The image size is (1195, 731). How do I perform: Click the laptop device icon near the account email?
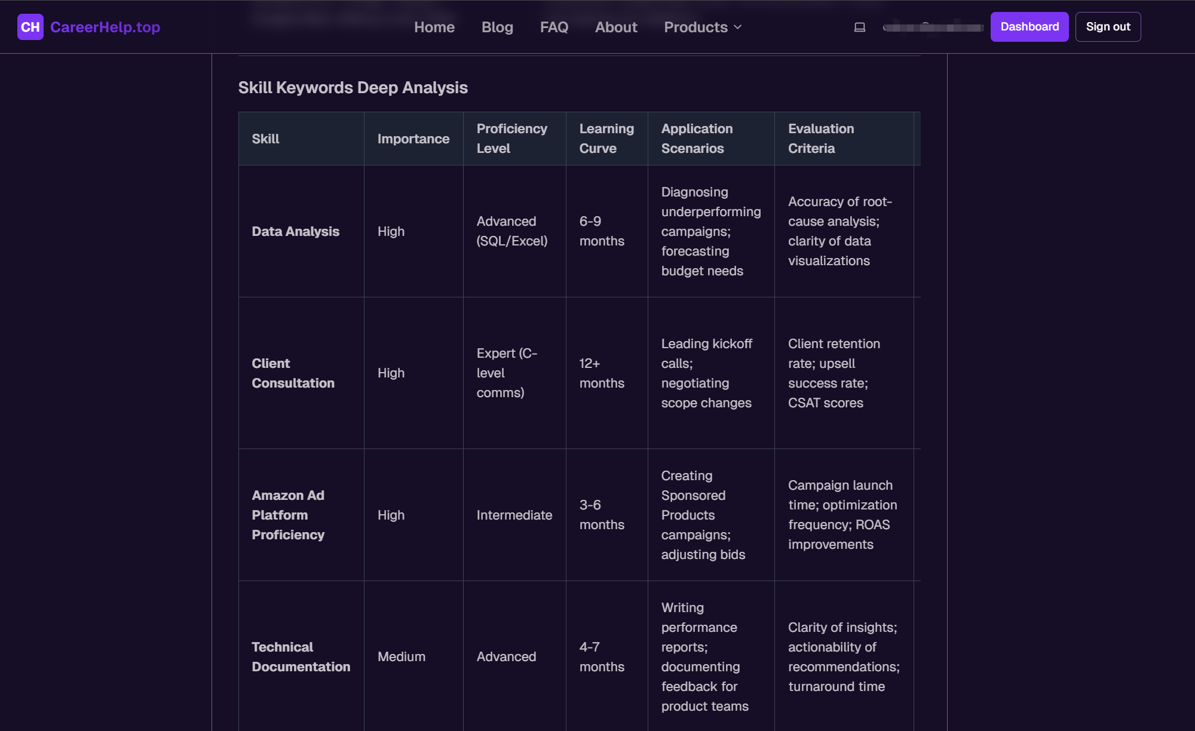(860, 27)
